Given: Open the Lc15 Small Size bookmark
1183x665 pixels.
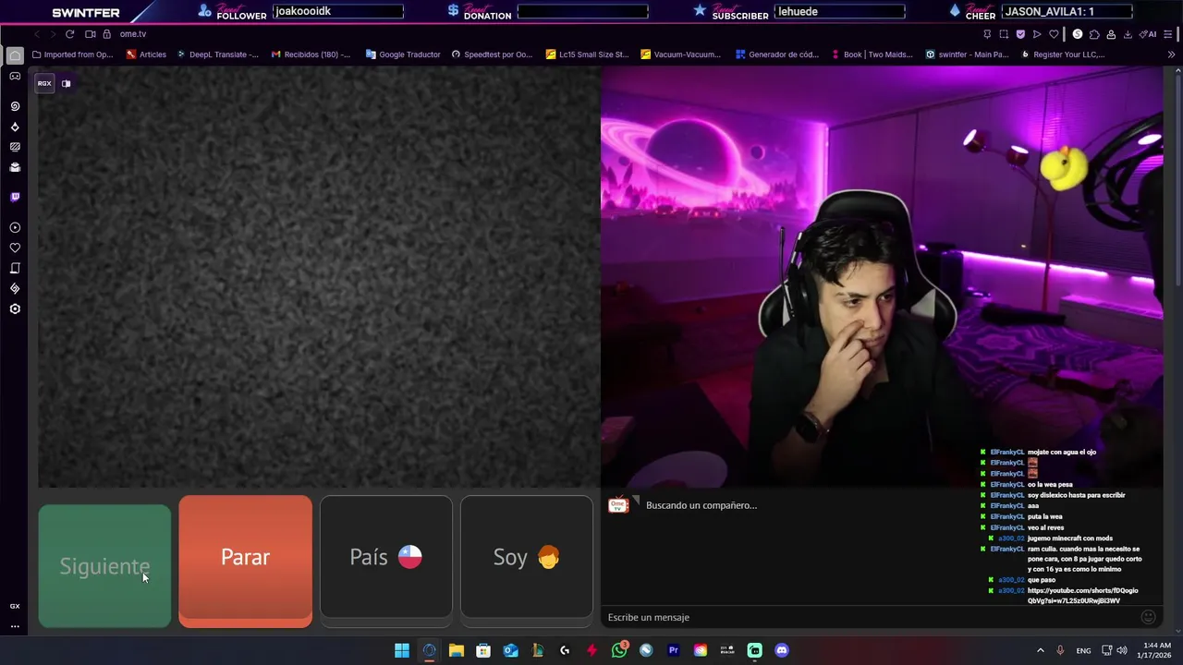Looking at the screenshot, I should tap(587, 54).
